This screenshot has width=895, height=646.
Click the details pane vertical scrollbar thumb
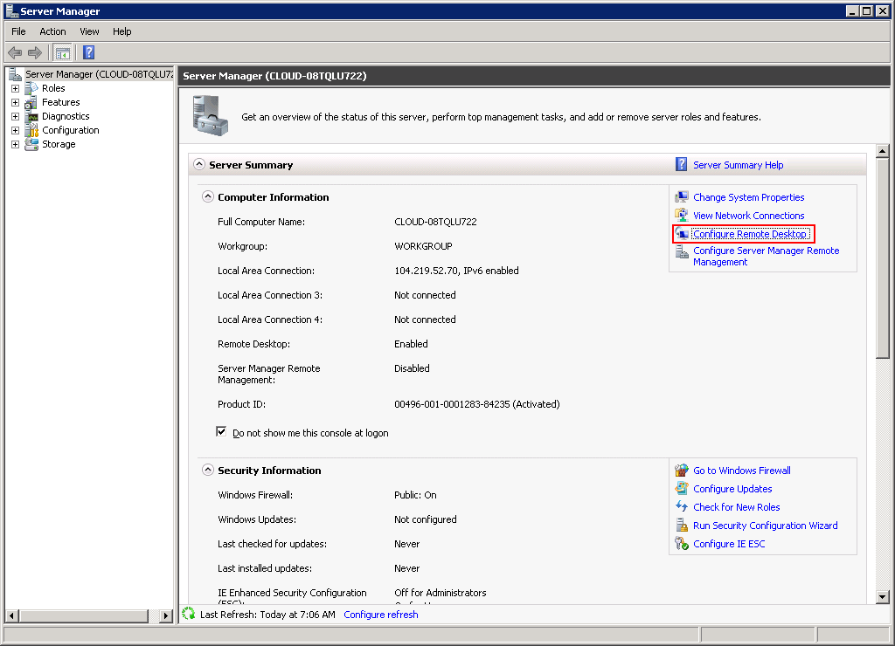pos(883,258)
